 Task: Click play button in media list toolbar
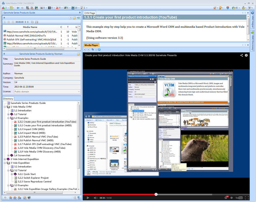click(x=4, y=22)
